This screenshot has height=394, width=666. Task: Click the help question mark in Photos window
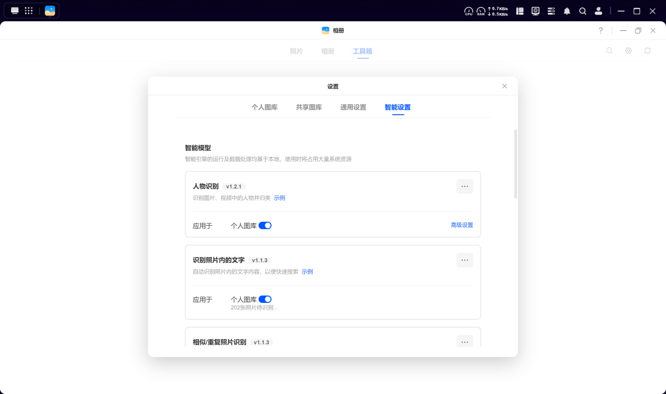[x=601, y=31]
